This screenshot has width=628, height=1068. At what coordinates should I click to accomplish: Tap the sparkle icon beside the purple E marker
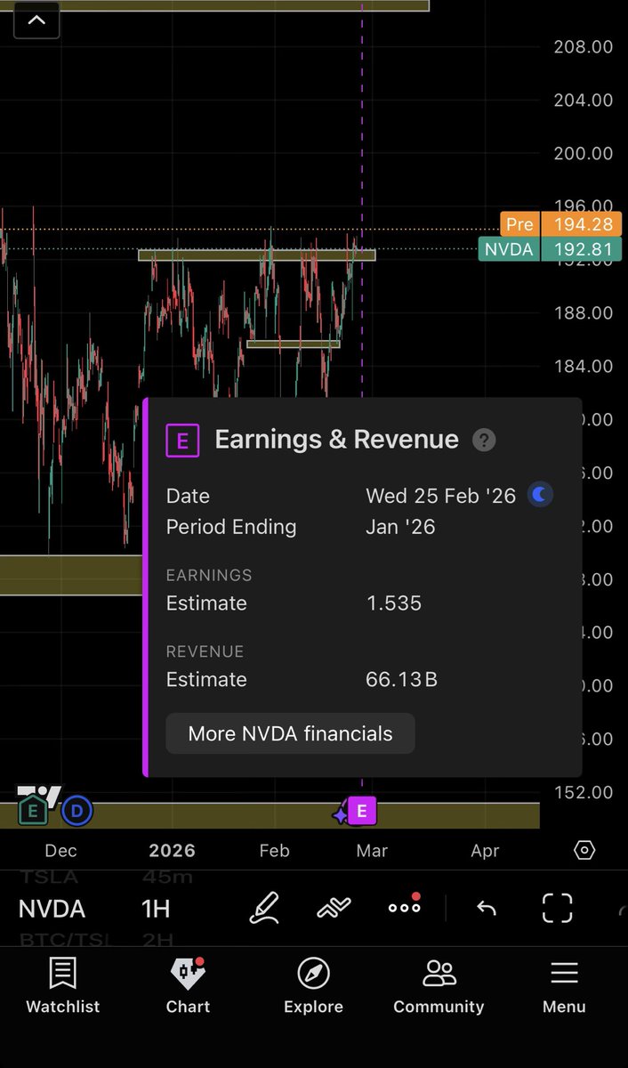[x=341, y=813]
